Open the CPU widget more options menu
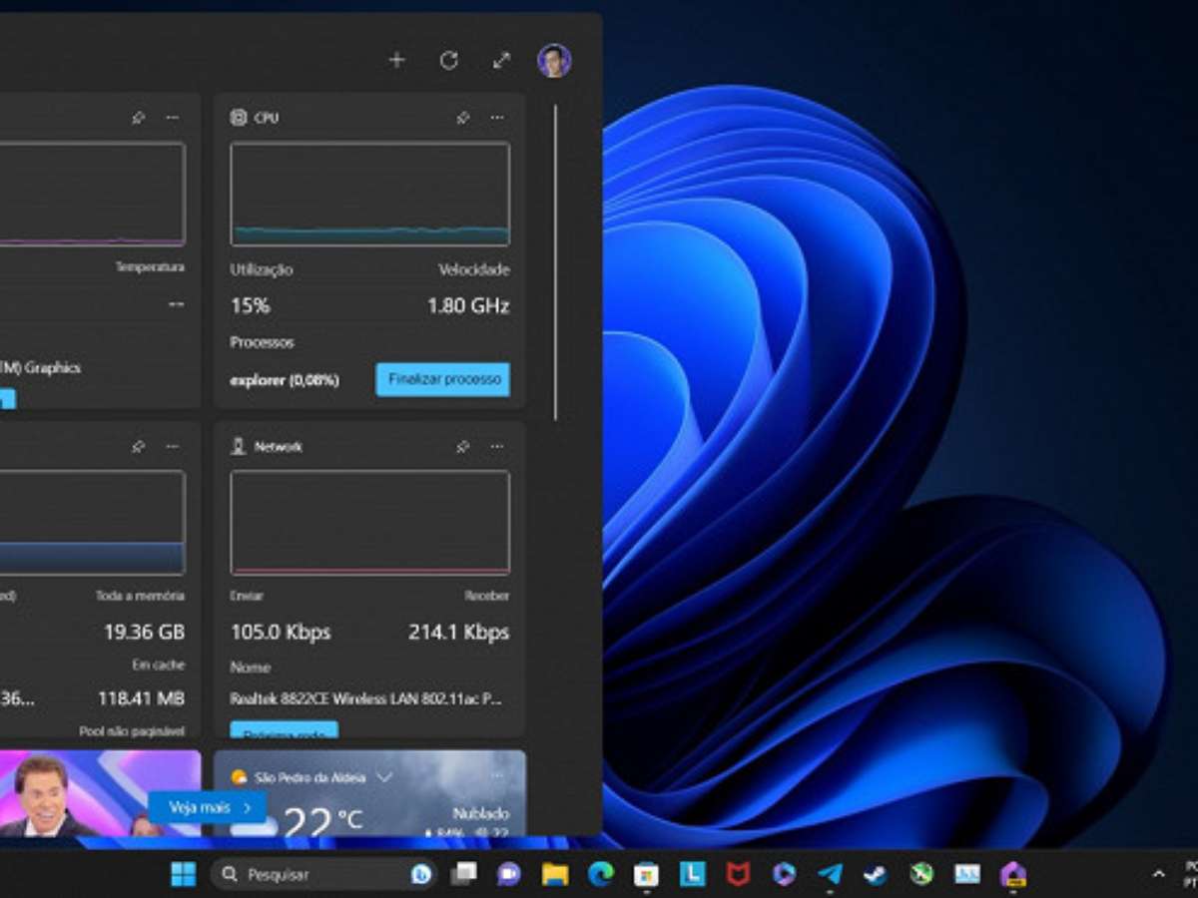 497,118
